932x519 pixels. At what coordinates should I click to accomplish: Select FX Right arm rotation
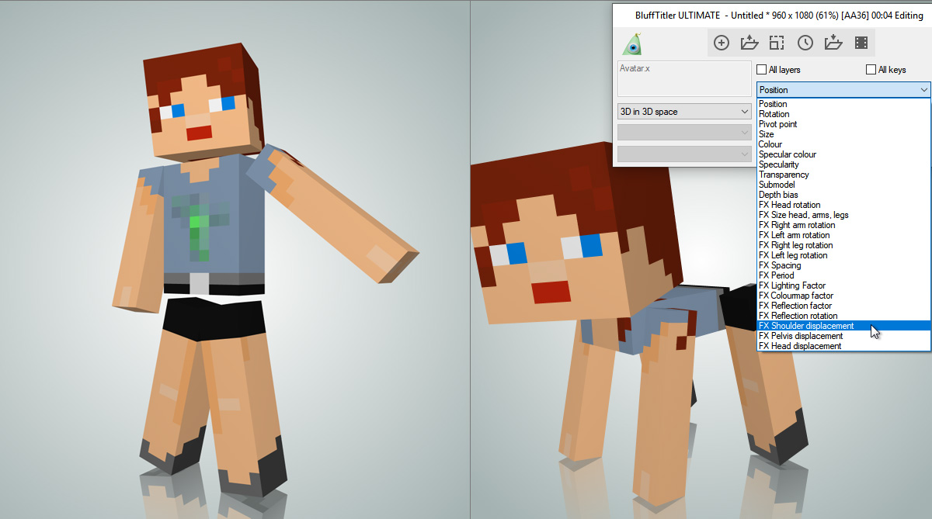(x=843, y=225)
